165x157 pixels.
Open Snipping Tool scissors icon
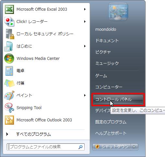(9, 108)
